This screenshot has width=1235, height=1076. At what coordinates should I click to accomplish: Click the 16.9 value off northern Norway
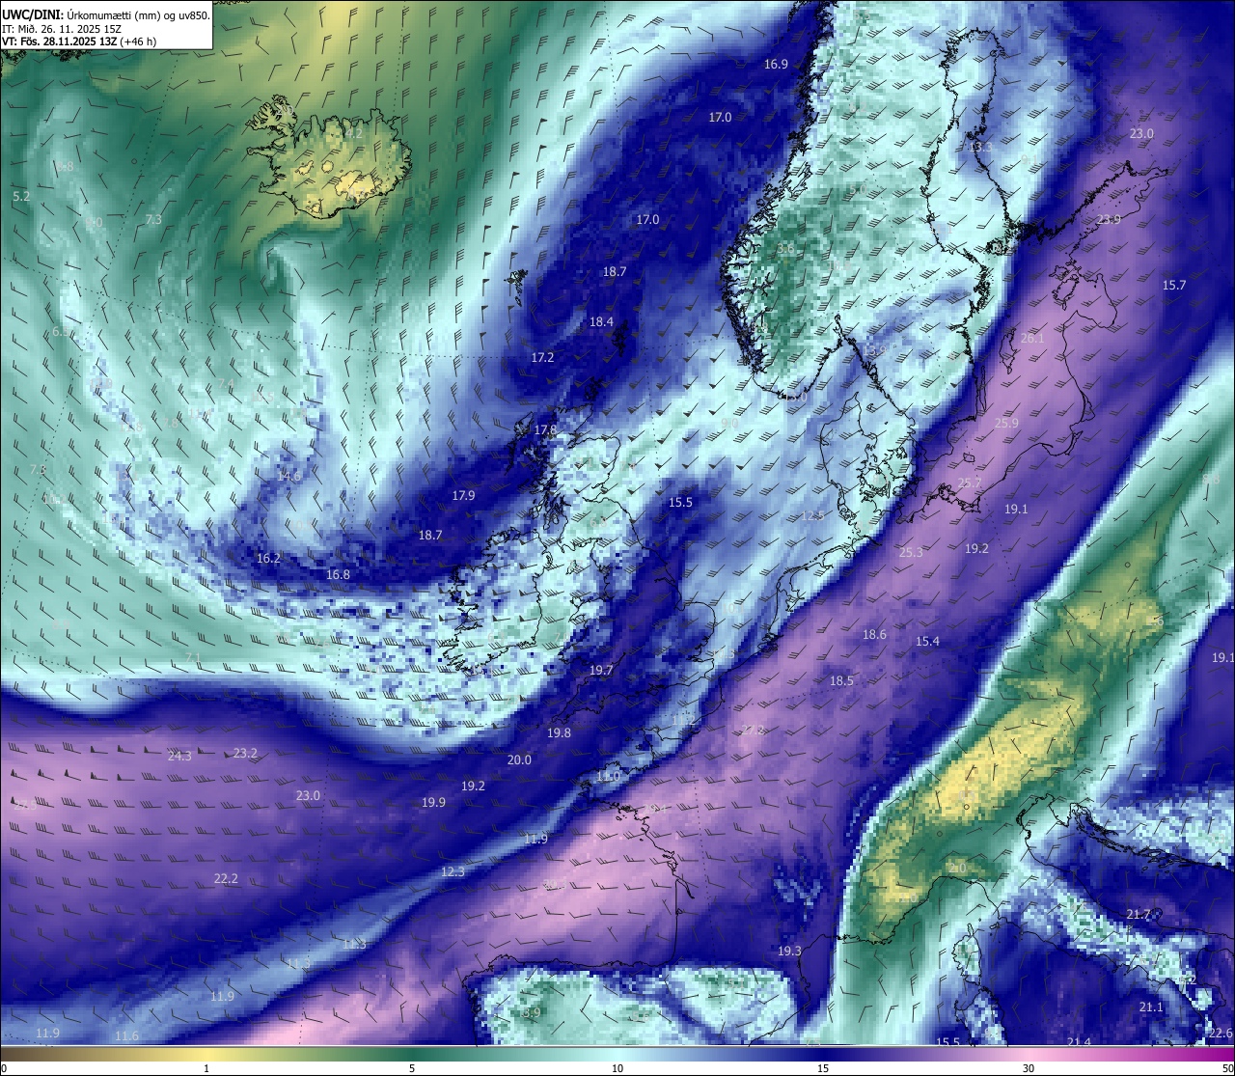(x=776, y=64)
